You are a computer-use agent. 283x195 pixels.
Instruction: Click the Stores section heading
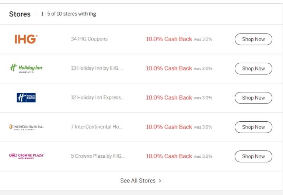coord(20,14)
